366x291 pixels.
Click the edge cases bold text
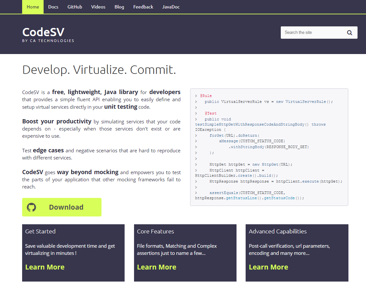tap(48, 150)
